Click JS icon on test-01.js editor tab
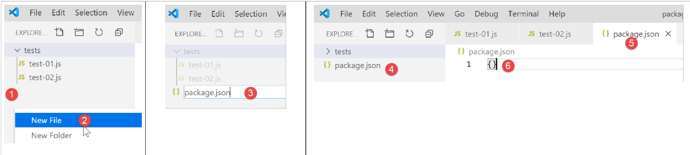This screenshot has height=155, width=690. [x=457, y=33]
